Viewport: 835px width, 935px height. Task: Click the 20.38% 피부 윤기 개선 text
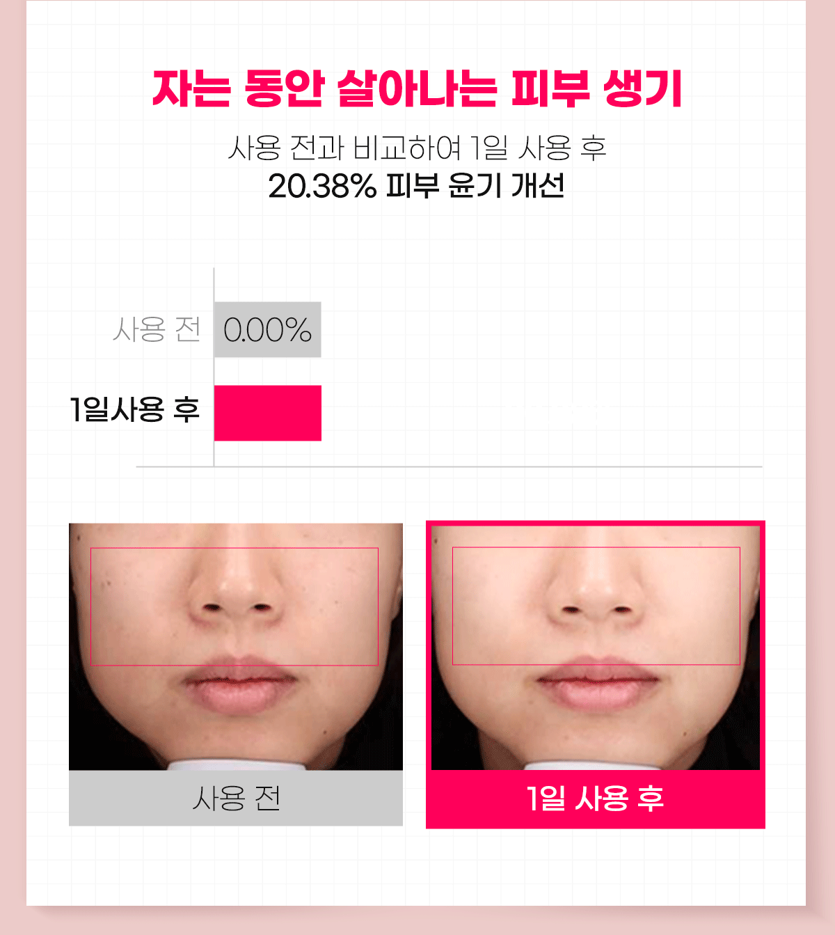pos(416,185)
